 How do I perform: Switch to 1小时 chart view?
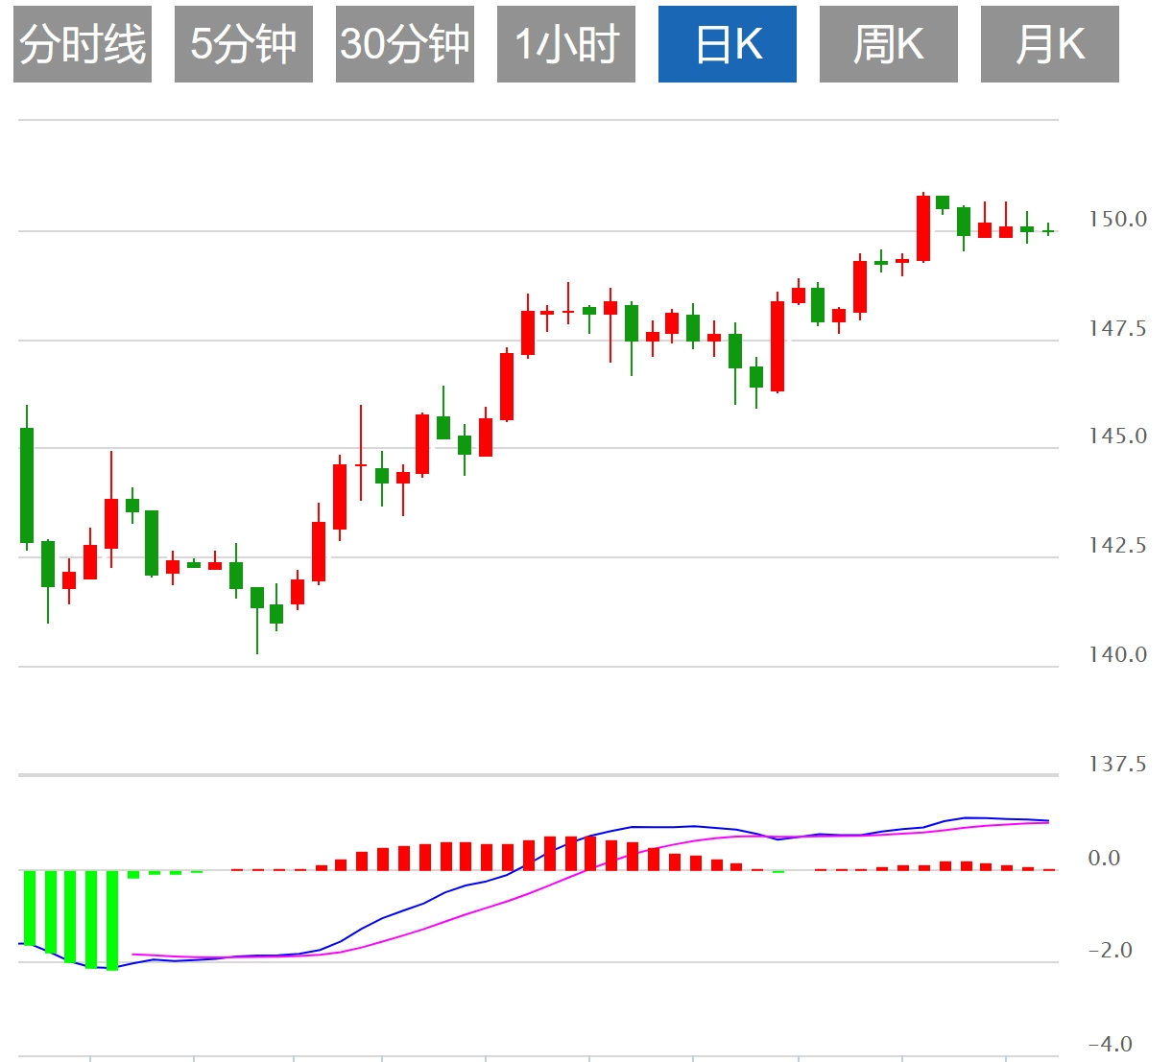click(566, 44)
